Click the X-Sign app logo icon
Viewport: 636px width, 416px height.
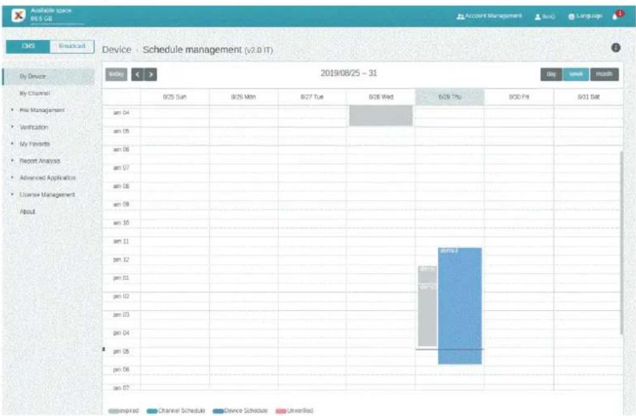pyautogui.click(x=18, y=16)
